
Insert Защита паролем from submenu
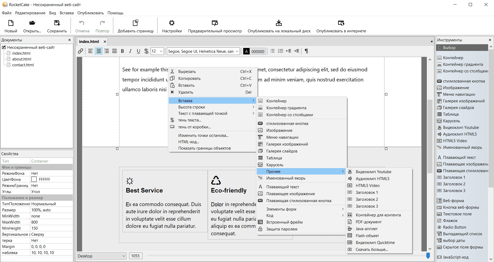301,229
